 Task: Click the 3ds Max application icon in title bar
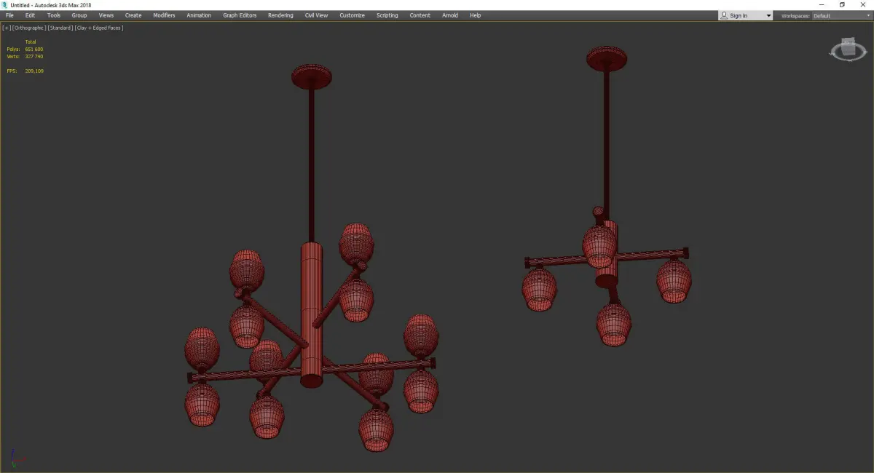tap(5, 4)
